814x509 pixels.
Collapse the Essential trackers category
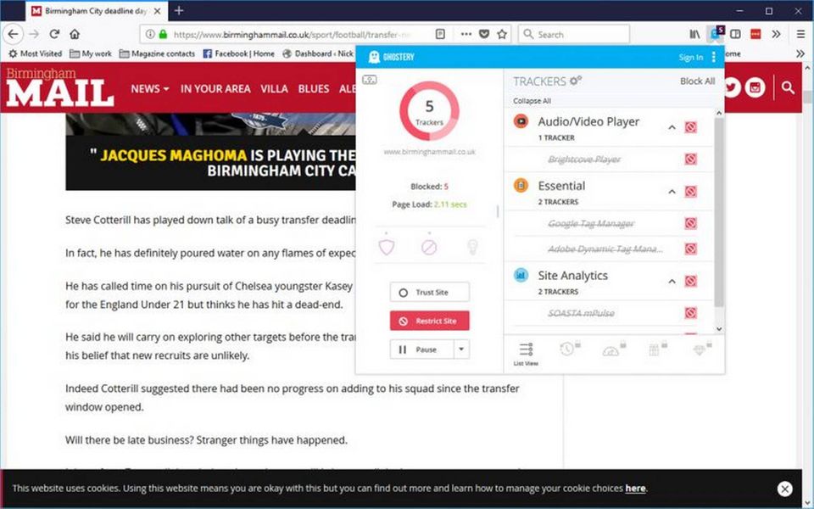click(x=672, y=192)
